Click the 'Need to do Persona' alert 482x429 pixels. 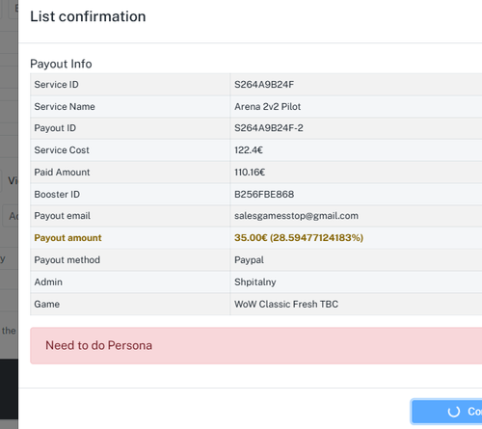256,346
